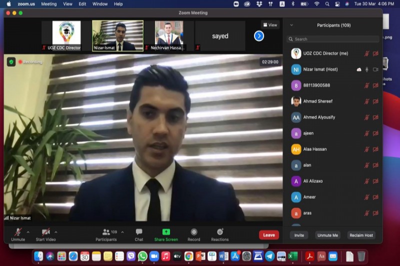Open the Chat panel icon
This screenshot has width=400, height=266.
pyautogui.click(x=139, y=232)
